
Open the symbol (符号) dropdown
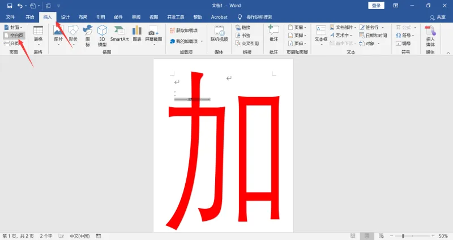(405, 36)
